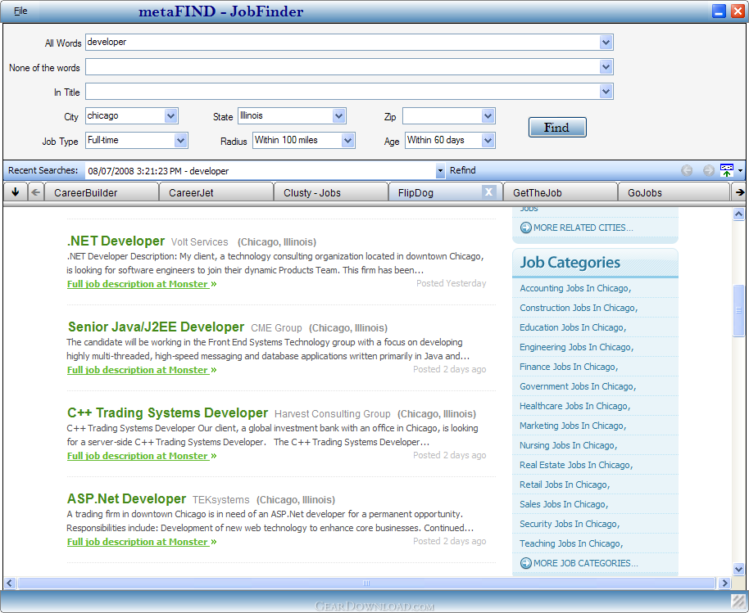Click the down arrow left of the CareerBuilder tab
This screenshot has width=749, height=613.
pos(16,192)
